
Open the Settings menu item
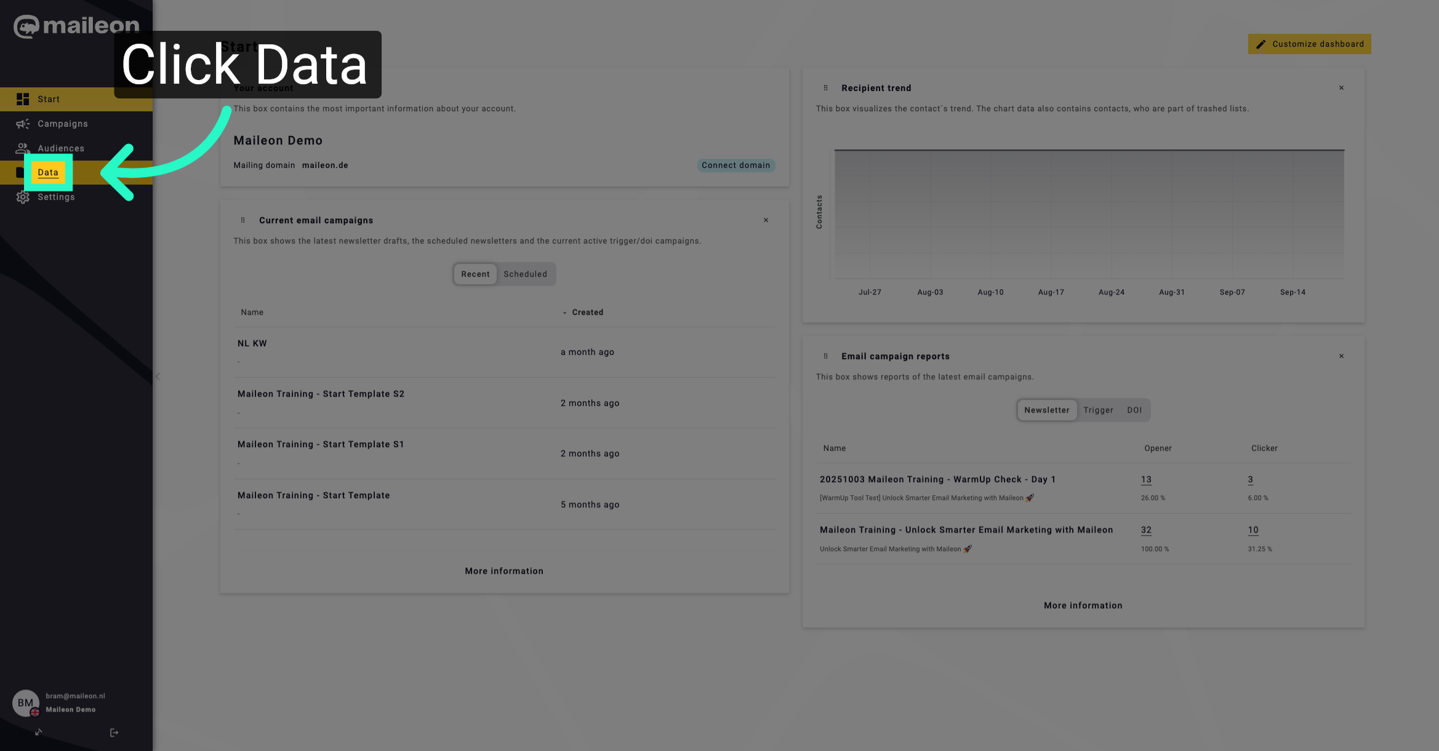coord(76,197)
